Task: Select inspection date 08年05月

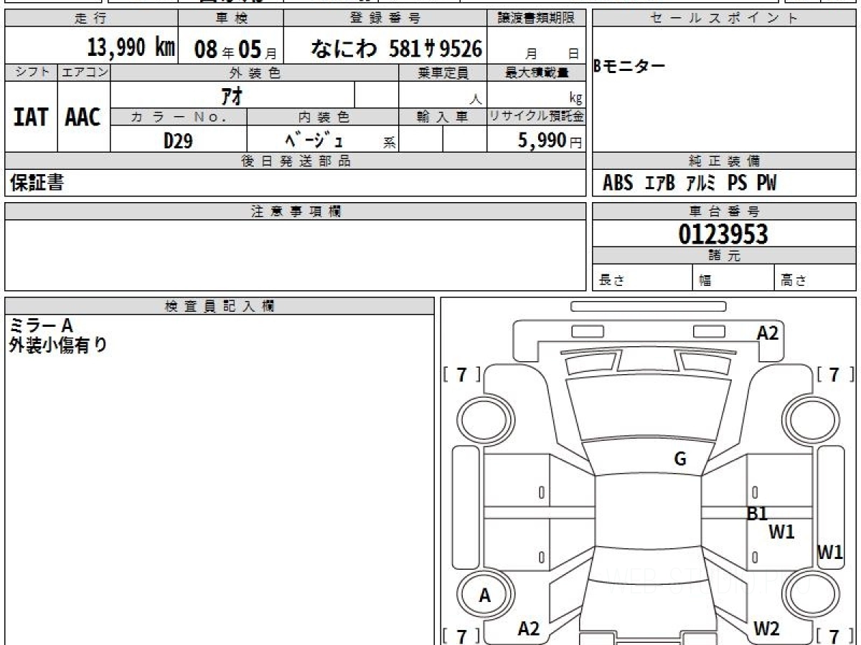Action: coord(235,49)
